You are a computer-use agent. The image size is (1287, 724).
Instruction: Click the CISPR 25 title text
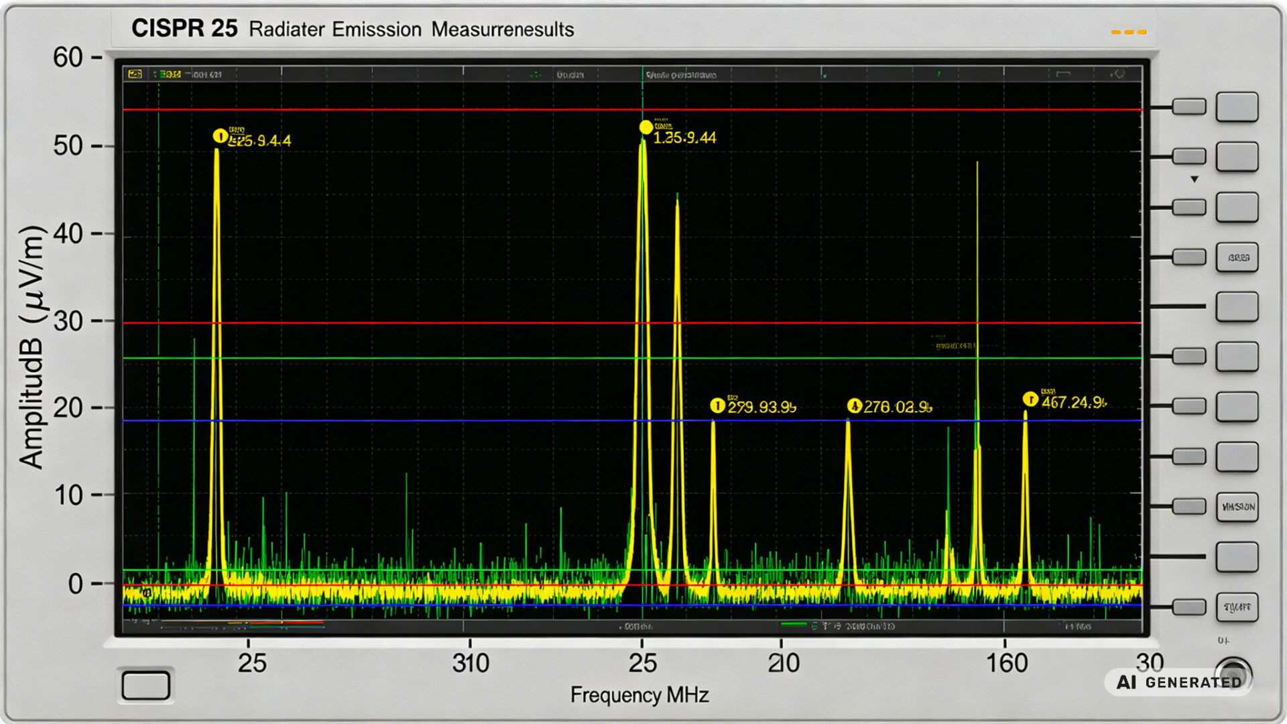[184, 28]
